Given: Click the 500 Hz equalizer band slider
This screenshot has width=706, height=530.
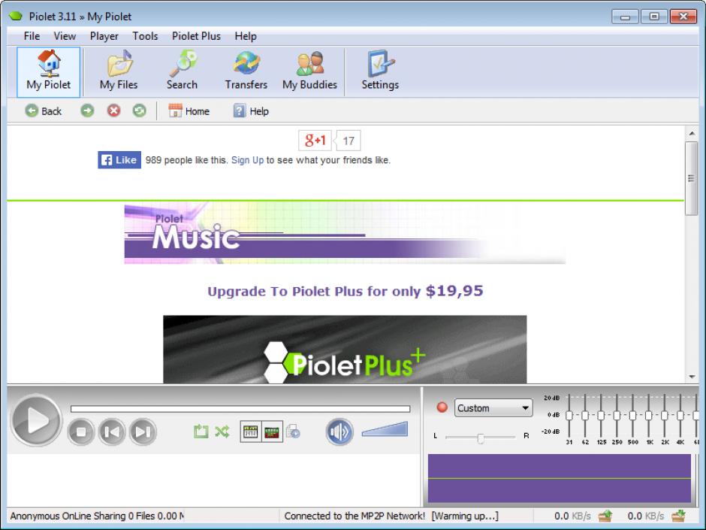Looking at the screenshot, I should click(632, 415).
